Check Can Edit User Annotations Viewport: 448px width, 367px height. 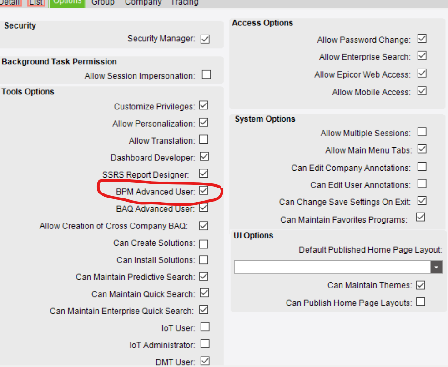(x=422, y=184)
